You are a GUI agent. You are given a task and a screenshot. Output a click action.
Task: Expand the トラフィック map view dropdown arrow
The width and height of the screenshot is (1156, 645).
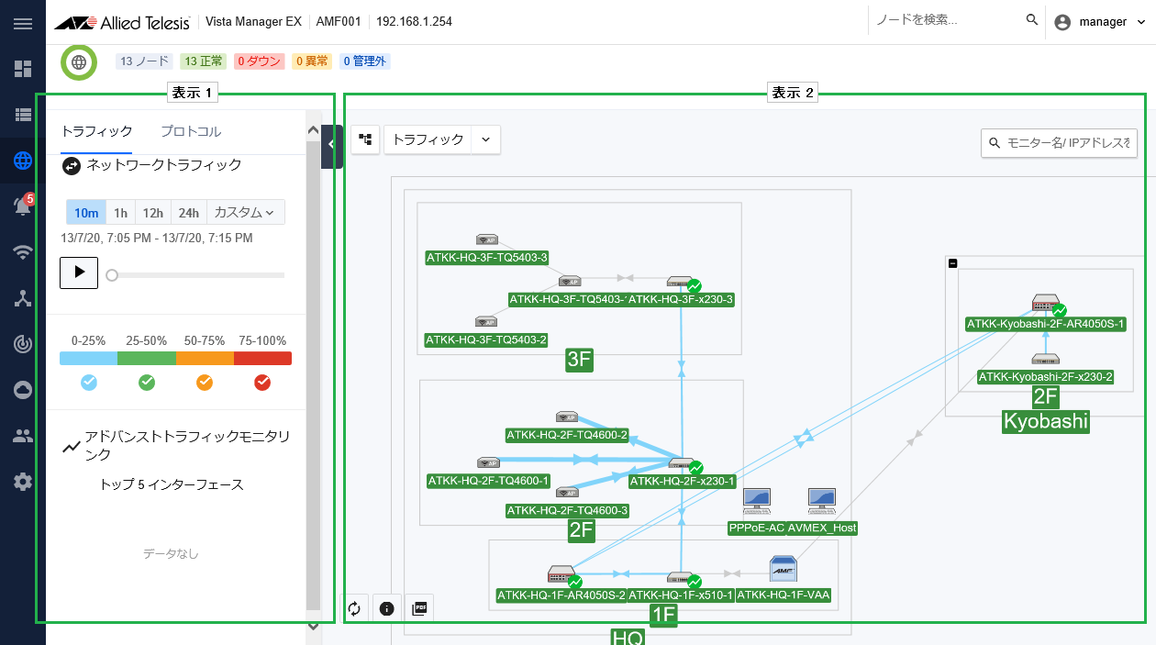(x=485, y=139)
